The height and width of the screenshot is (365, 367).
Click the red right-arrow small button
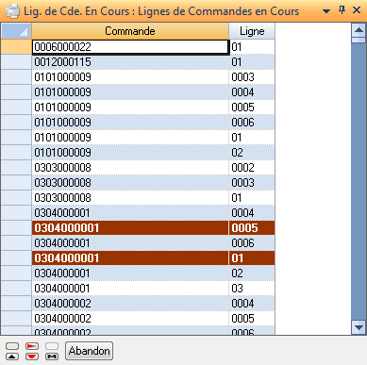click(32, 346)
